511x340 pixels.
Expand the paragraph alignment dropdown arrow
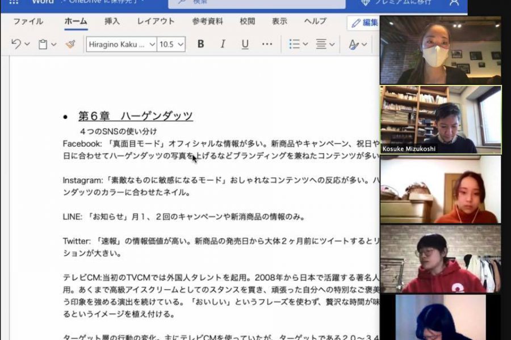pyautogui.click(x=332, y=44)
